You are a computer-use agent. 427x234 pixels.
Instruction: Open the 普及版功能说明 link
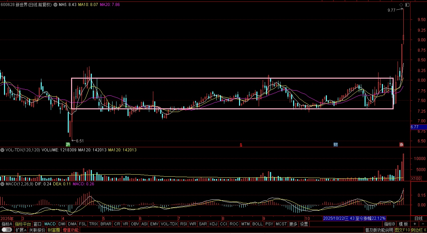[379, 230]
